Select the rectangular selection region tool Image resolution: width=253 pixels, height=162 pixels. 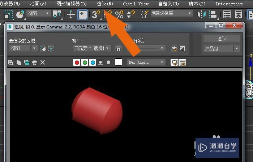point(9,14)
